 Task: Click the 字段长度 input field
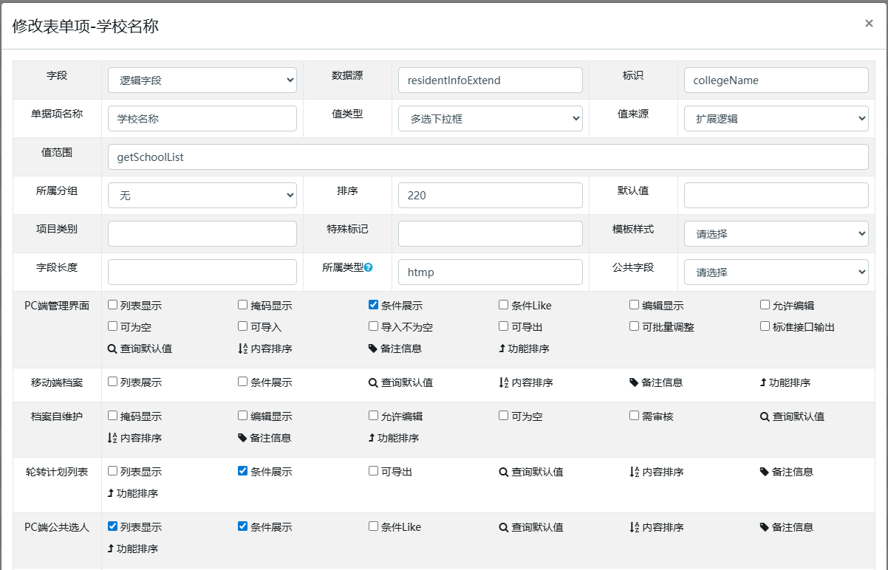(202, 272)
